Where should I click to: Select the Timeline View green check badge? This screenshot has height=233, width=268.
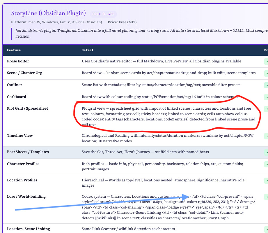coord(266,136)
